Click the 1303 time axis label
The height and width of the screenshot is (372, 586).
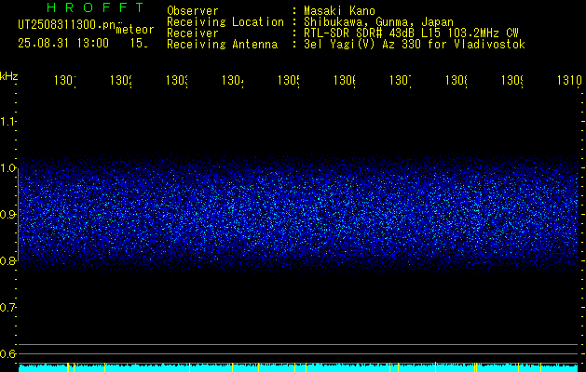coord(177,80)
